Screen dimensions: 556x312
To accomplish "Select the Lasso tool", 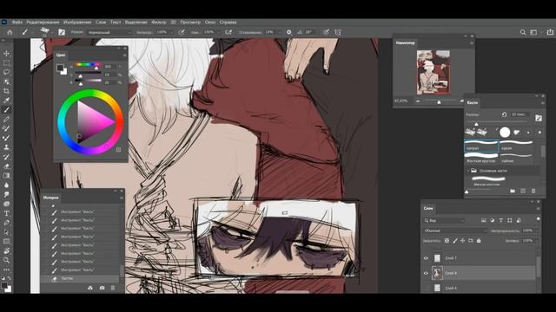I will (x=6, y=72).
